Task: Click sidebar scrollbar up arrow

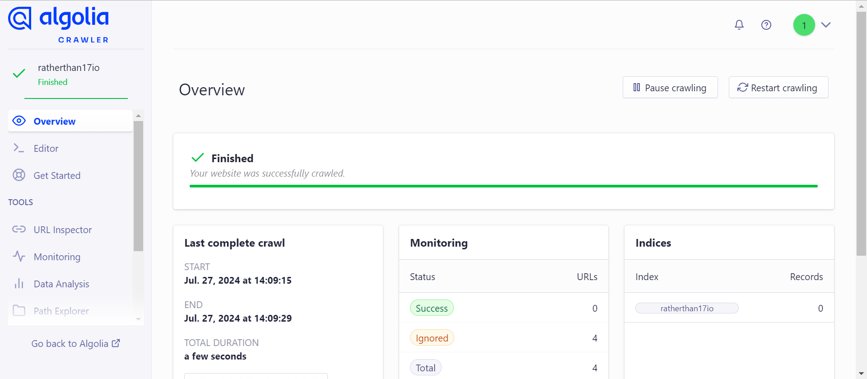Action: tap(138, 116)
